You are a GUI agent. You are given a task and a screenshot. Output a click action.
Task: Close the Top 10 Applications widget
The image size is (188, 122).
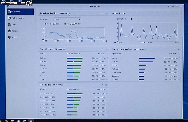pyautogui.click(x=178, y=49)
